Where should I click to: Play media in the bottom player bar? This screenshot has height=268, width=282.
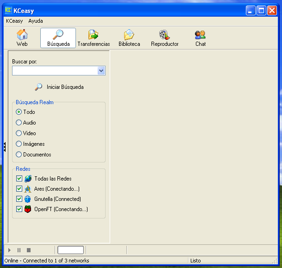9,250
